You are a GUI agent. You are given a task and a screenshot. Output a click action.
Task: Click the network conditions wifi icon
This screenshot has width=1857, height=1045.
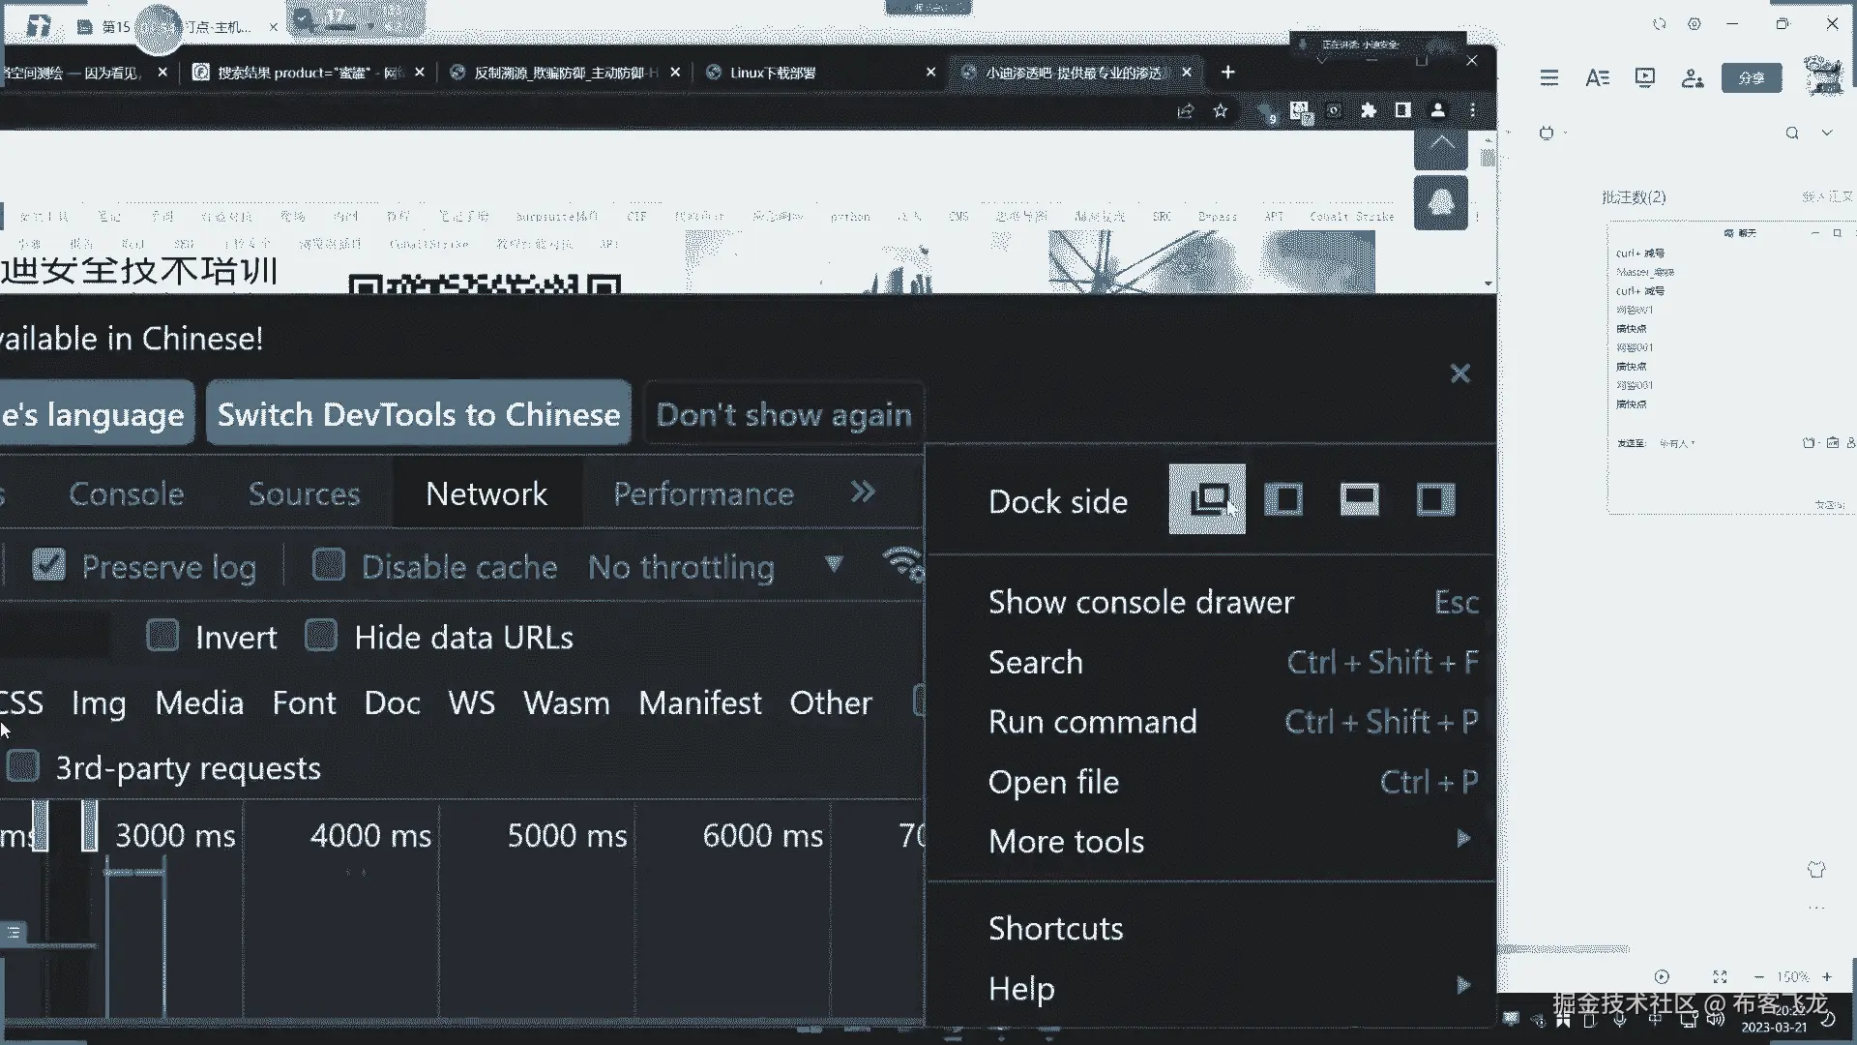(x=903, y=565)
